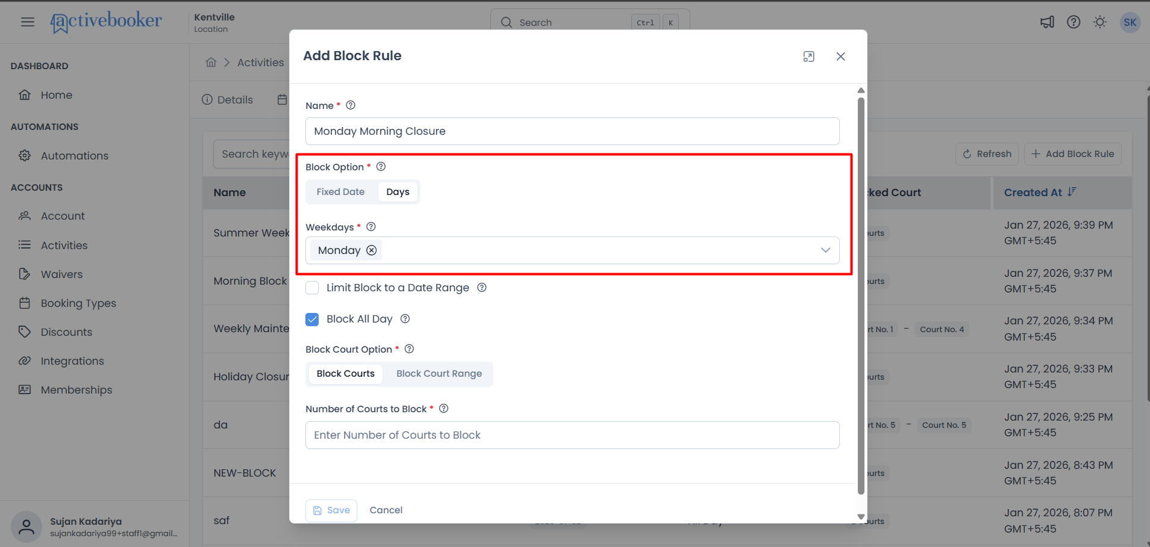This screenshot has height=547, width=1150.
Task: Open Automations gear in sidebar
Action: [x=25, y=156]
